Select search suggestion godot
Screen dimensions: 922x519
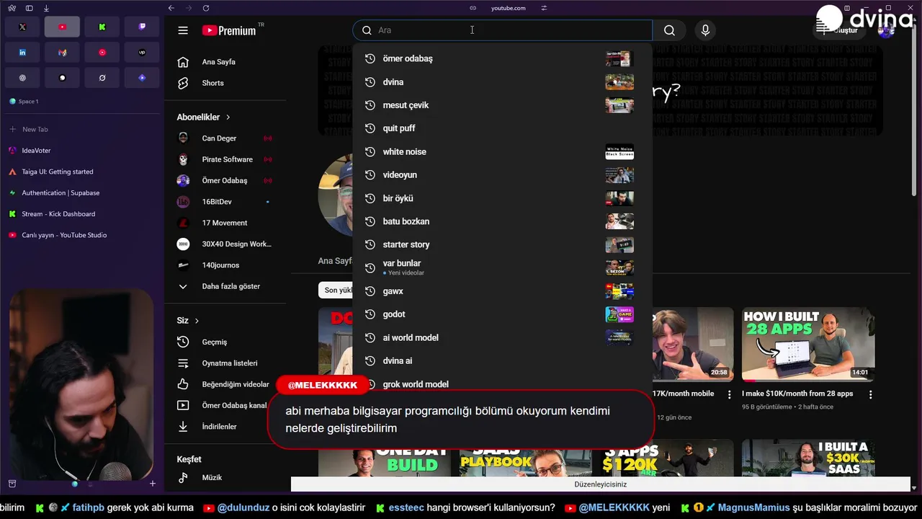502,314
